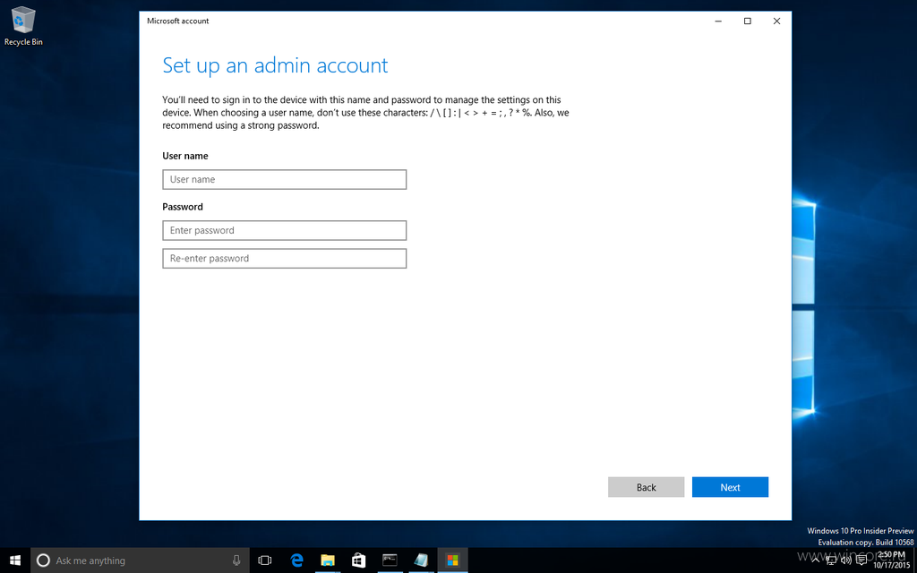The image size is (917, 573).
Task: Switch to the Command Prompt taskbar icon
Action: (390, 560)
